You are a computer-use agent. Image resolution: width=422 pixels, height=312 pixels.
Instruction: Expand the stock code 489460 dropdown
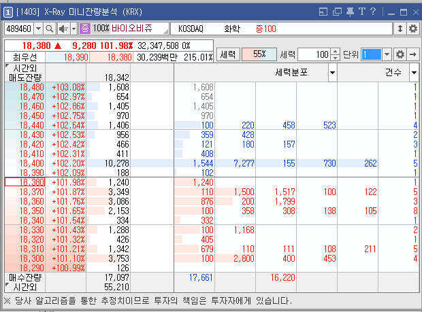(38, 29)
